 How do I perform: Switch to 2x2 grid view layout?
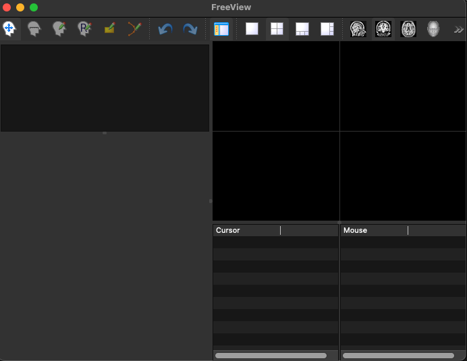(x=277, y=29)
